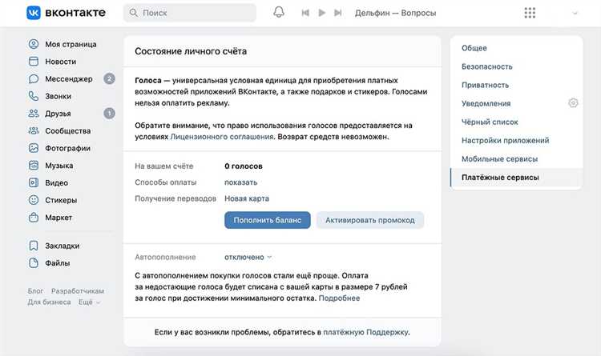
Task: Expand the отключено auto top-up dropdown
Action: [248, 257]
